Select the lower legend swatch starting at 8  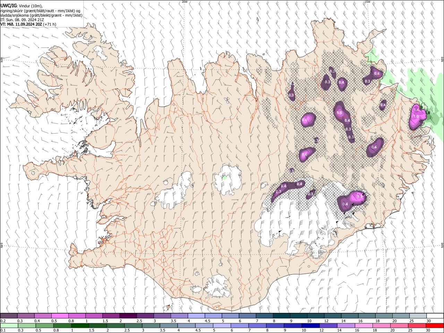(x=275, y=325)
